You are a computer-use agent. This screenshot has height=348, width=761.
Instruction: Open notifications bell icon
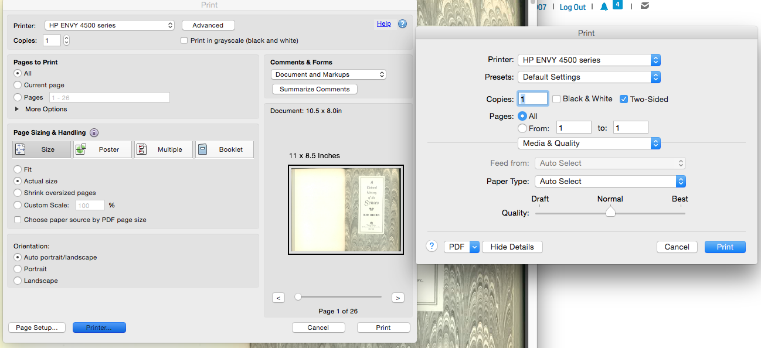[604, 7]
